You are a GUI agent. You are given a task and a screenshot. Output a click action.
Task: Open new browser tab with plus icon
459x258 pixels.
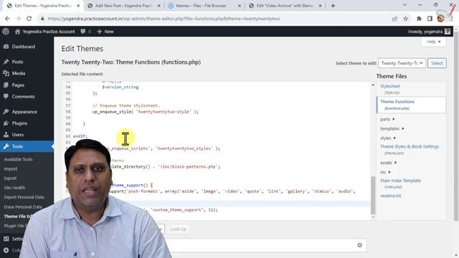tap(333, 6)
